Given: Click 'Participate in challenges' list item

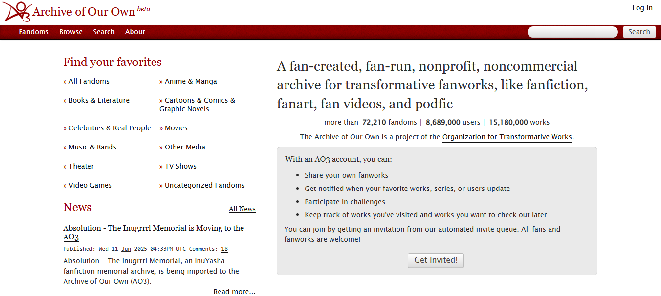Looking at the screenshot, I should (x=345, y=202).
